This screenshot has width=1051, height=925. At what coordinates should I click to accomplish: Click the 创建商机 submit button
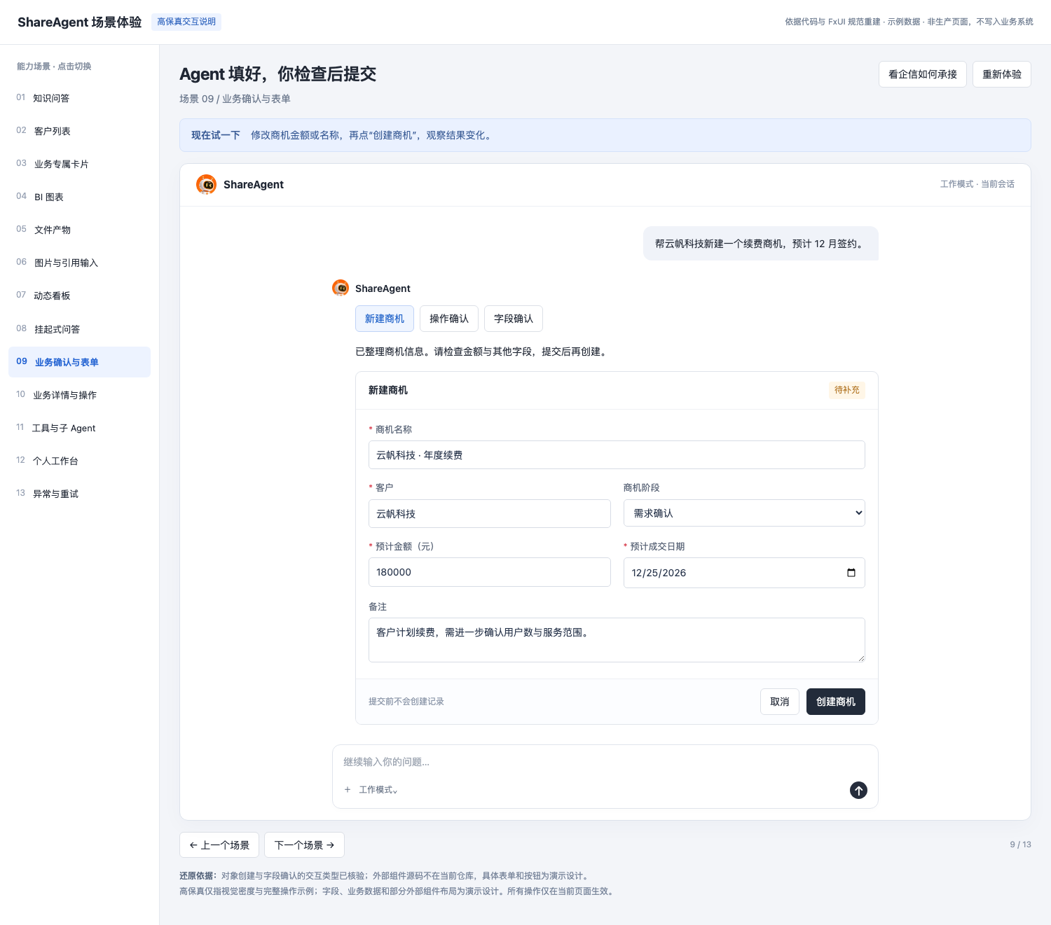[x=836, y=702]
